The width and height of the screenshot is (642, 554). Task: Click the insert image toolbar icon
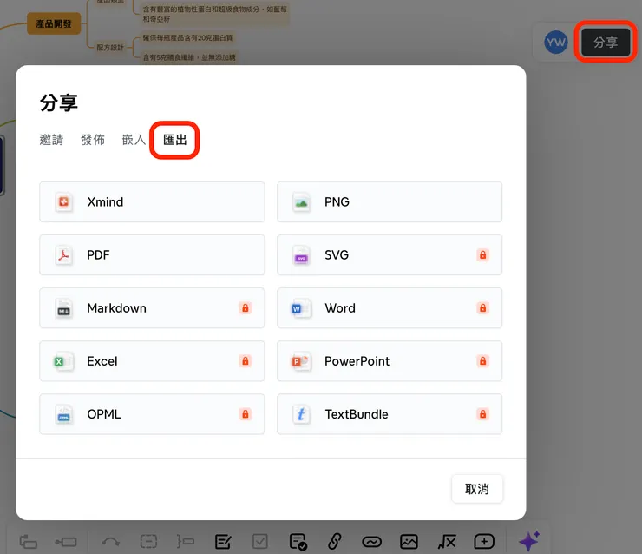coord(409,542)
